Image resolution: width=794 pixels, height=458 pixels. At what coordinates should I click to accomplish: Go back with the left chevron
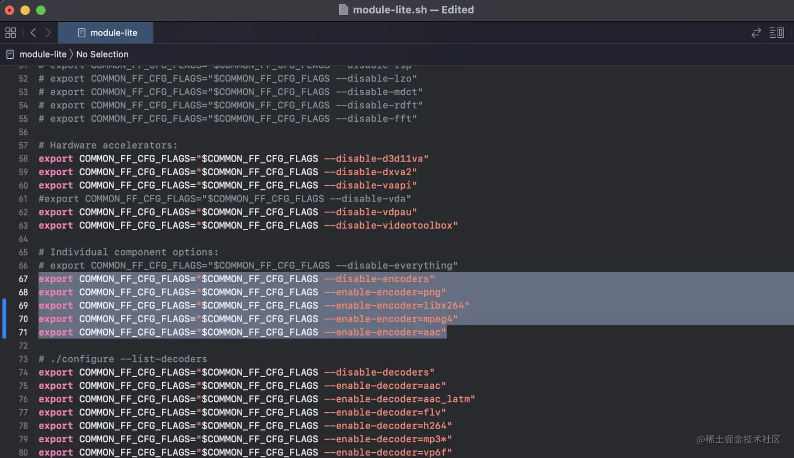(33, 33)
